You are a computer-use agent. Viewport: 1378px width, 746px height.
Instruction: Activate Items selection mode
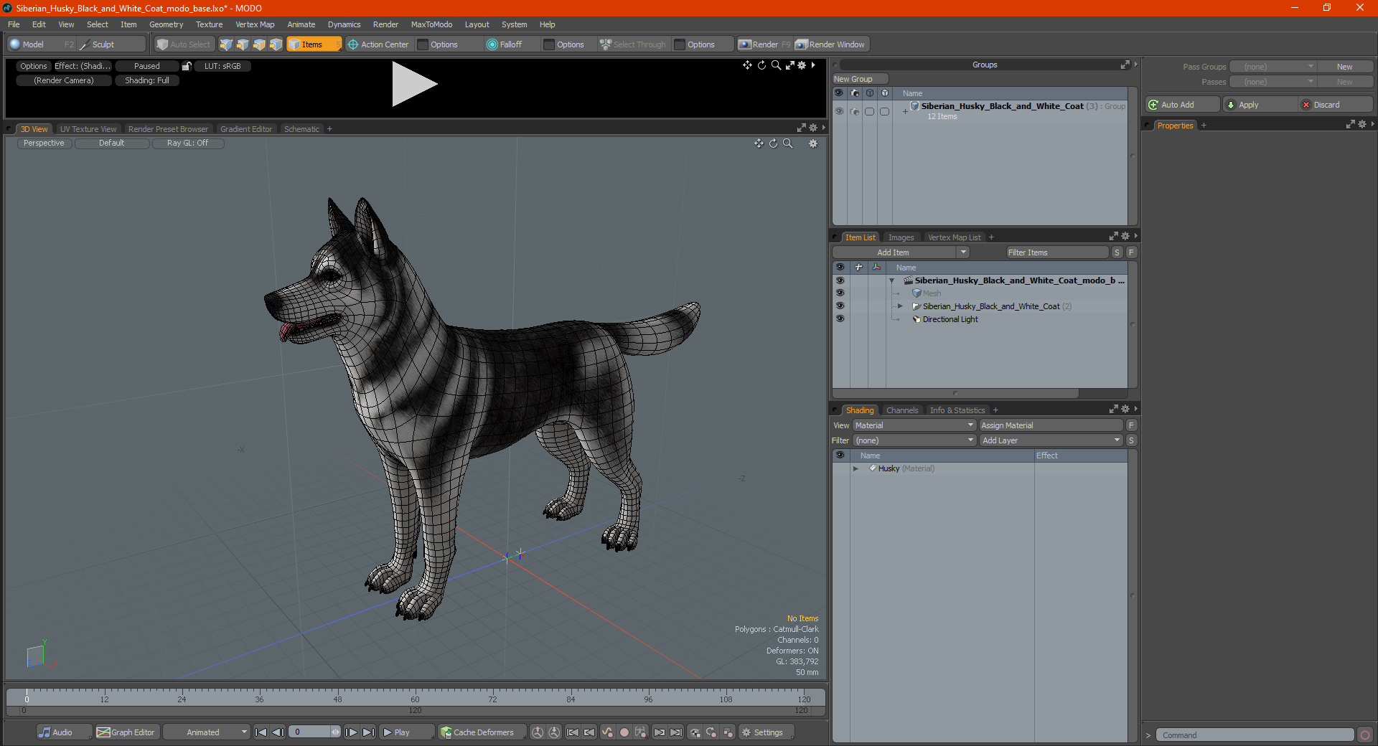click(x=314, y=44)
